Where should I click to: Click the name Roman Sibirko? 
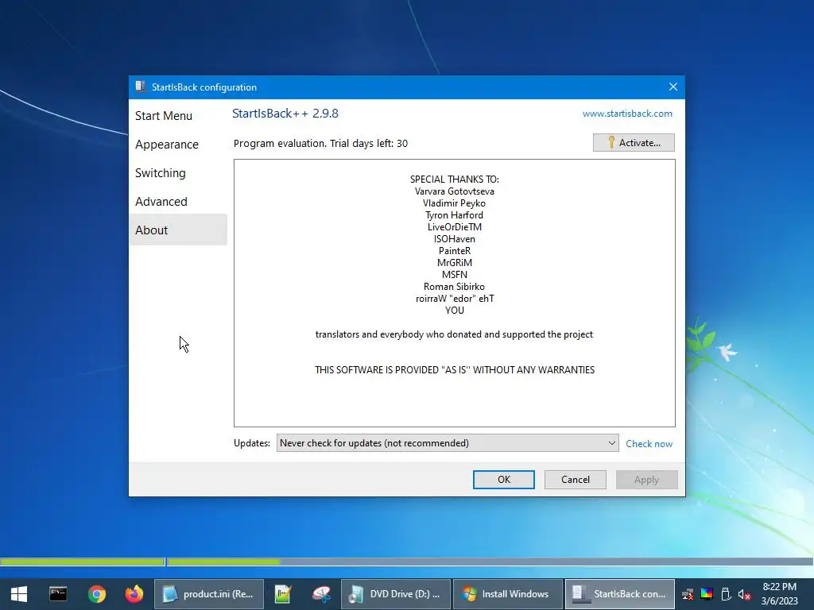[454, 287]
